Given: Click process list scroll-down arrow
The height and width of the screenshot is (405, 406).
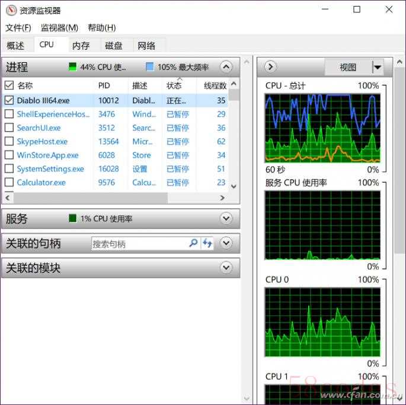Looking at the screenshot, I should pos(234,186).
